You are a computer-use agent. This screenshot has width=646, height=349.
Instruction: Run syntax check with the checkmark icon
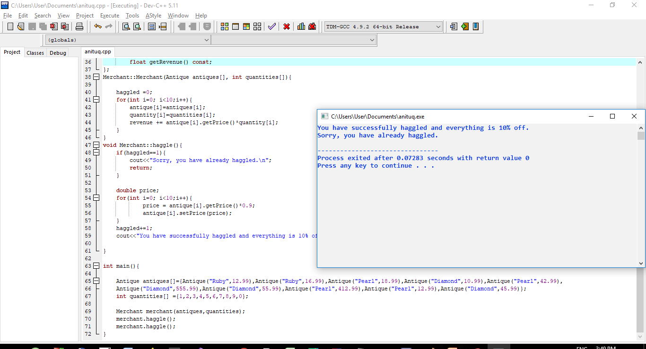[271, 26]
